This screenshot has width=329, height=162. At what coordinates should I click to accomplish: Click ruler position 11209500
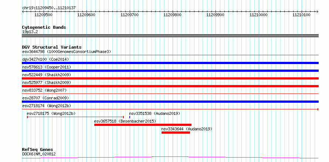[43, 15]
